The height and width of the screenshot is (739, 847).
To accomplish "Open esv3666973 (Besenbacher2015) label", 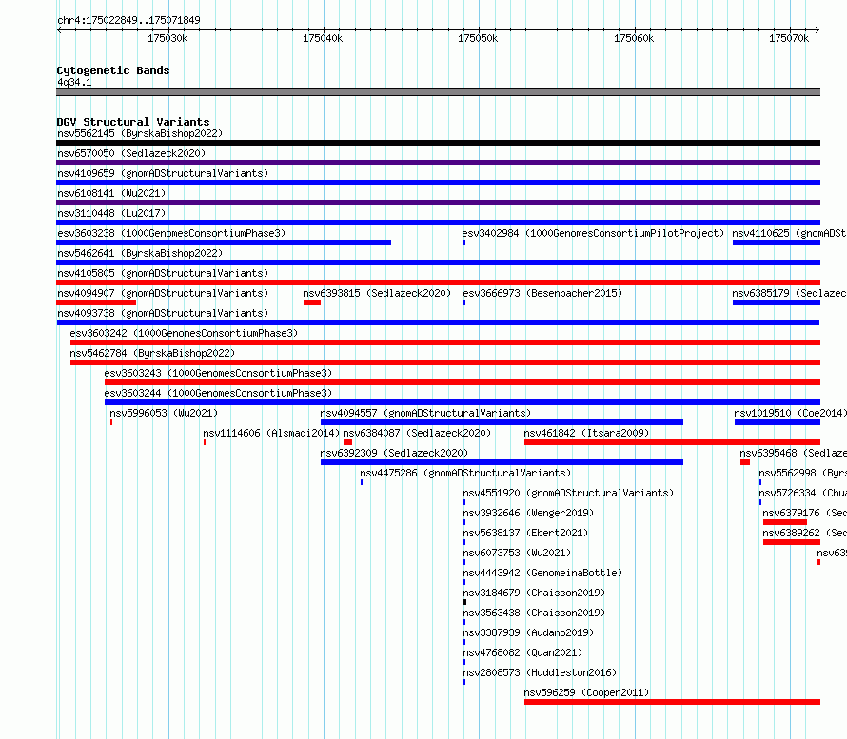I will click(x=542, y=293).
